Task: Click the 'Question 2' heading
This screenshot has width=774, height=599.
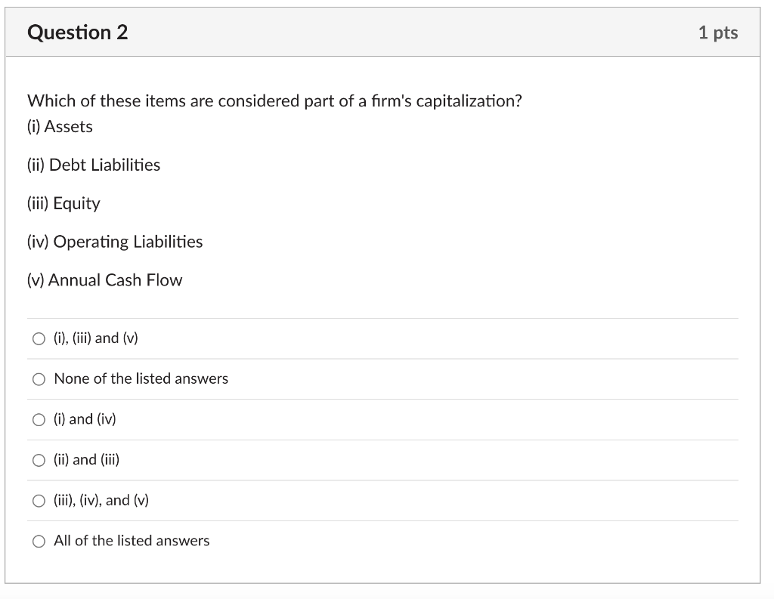Action: coord(77,32)
